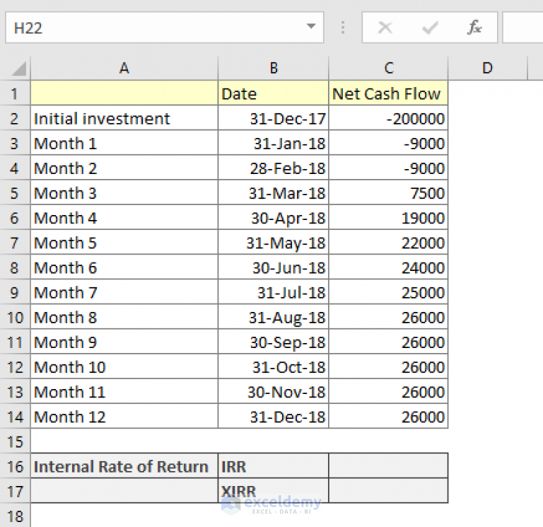Select the 31-Dec-18 date cell

[273, 417]
